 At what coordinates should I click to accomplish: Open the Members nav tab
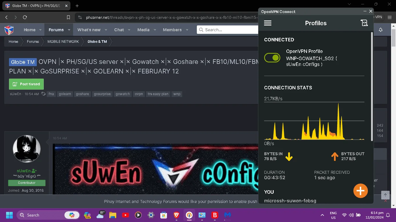[172, 30]
